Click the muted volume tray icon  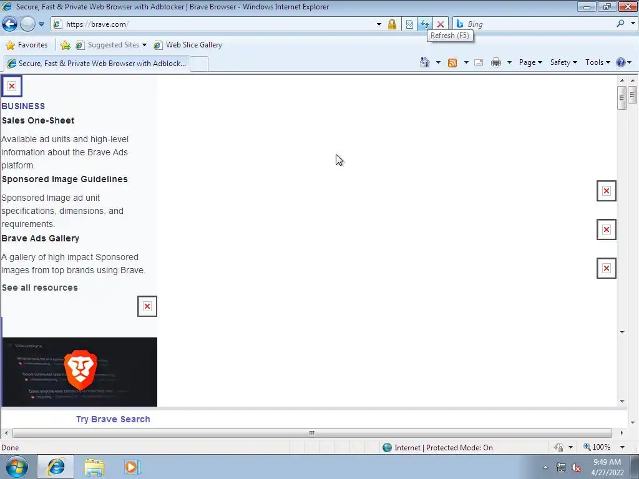[576, 468]
